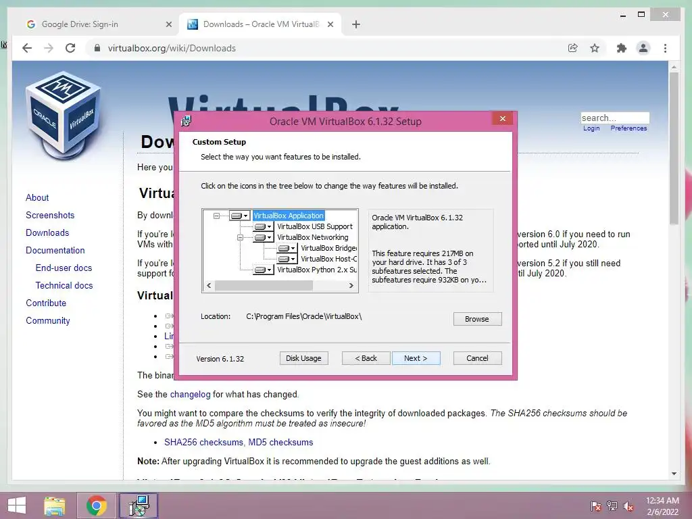Image resolution: width=692 pixels, height=519 pixels.
Task: Close the VirtualBox Downloads tab
Action: pos(330,25)
